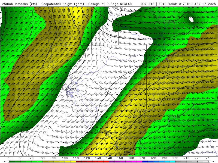Click the 70 value on the color scale
The width and height of the screenshot is (218, 163).
[32, 158]
